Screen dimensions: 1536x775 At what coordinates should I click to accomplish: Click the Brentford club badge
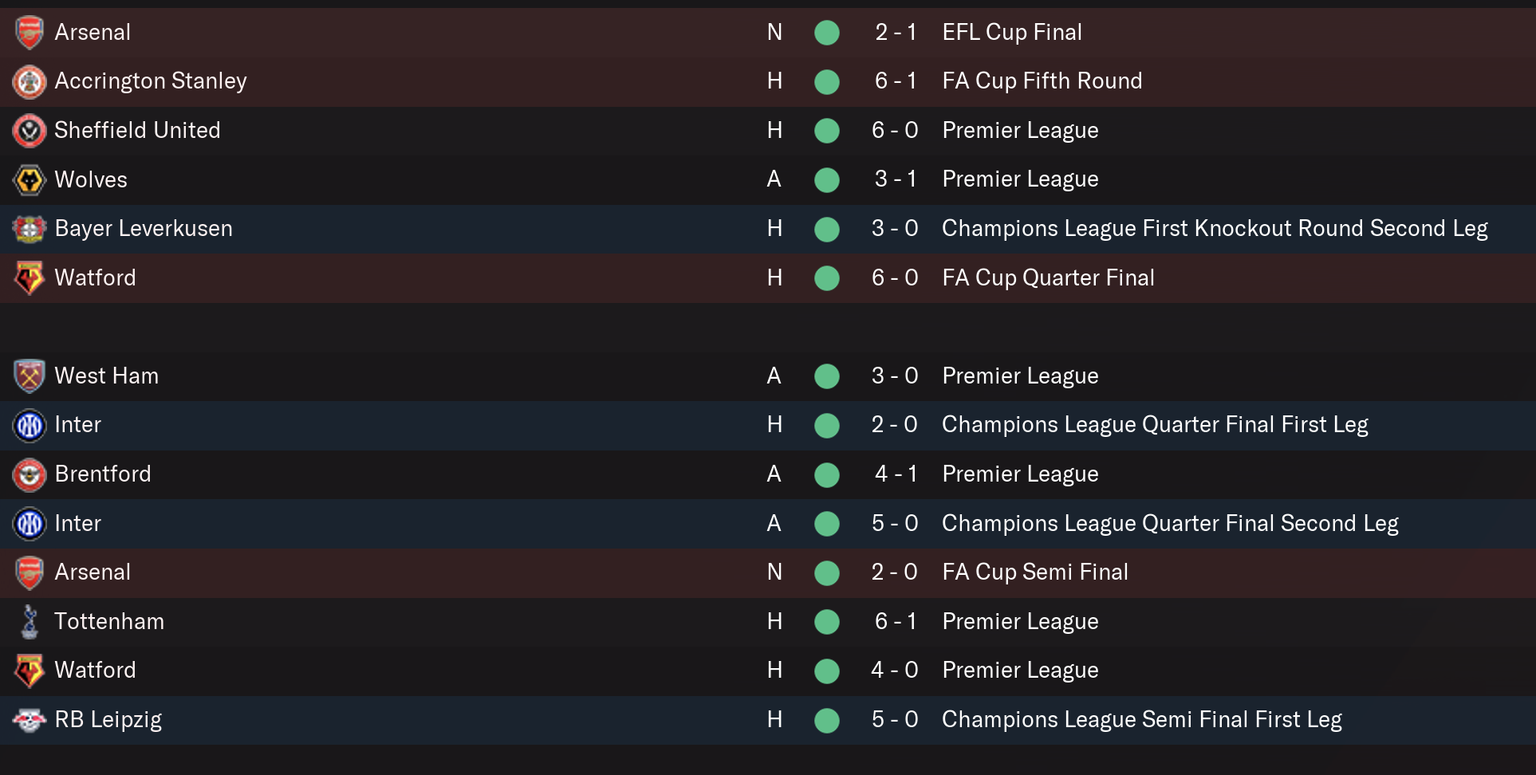tap(30, 474)
